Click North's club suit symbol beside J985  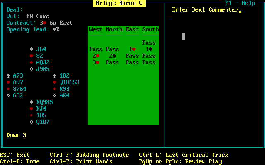coord(31,69)
